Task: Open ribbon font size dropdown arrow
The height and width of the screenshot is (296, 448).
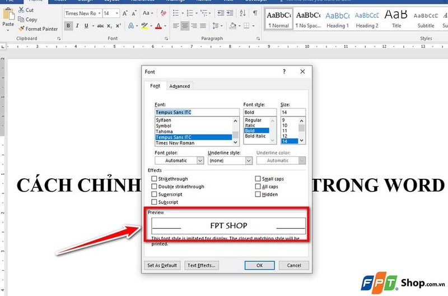Action: (117, 13)
